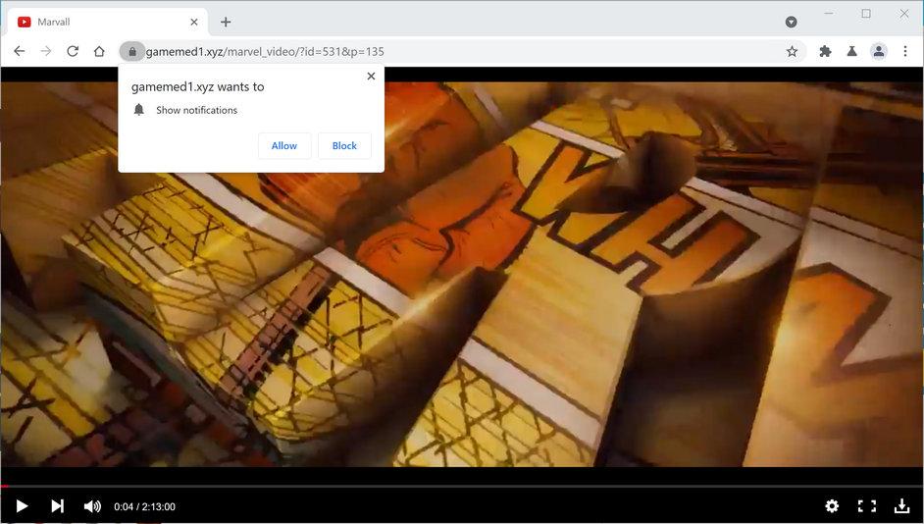Click the browser forward arrow
Viewport: 924px width, 524px height.
(46, 51)
